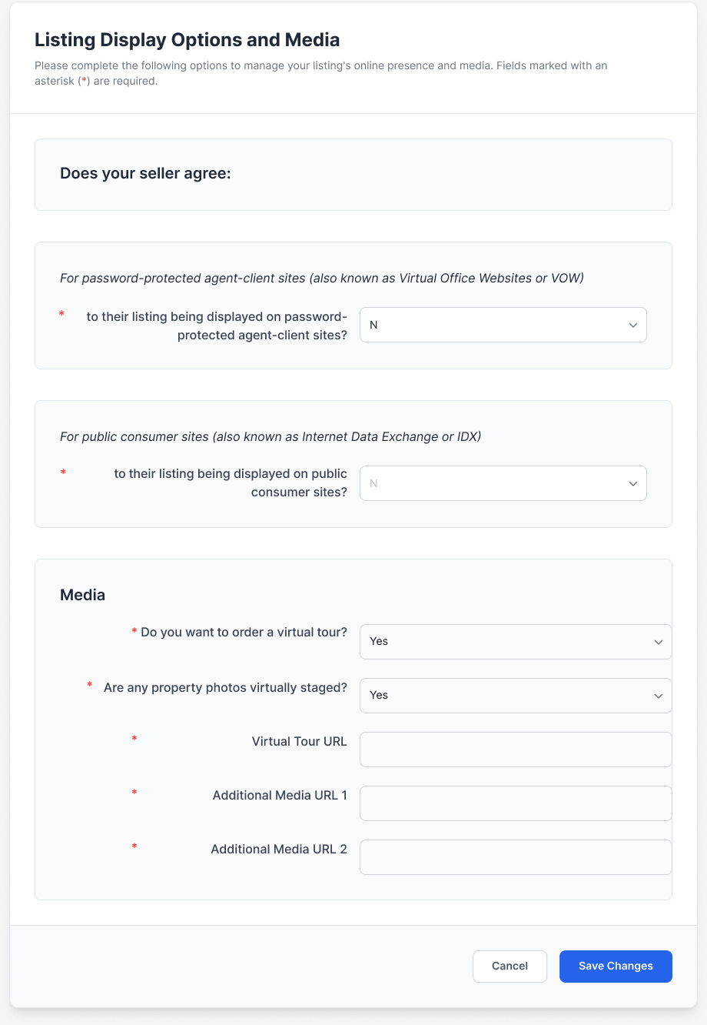Image resolution: width=707 pixels, height=1025 pixels.
Task: Click chevron arrow in virtually staged dropdown
Action: tap(659, 696)
